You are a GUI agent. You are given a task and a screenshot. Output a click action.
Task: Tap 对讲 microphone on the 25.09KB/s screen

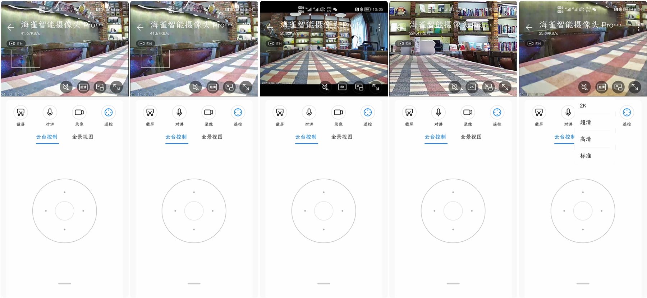tap(568, 113)
